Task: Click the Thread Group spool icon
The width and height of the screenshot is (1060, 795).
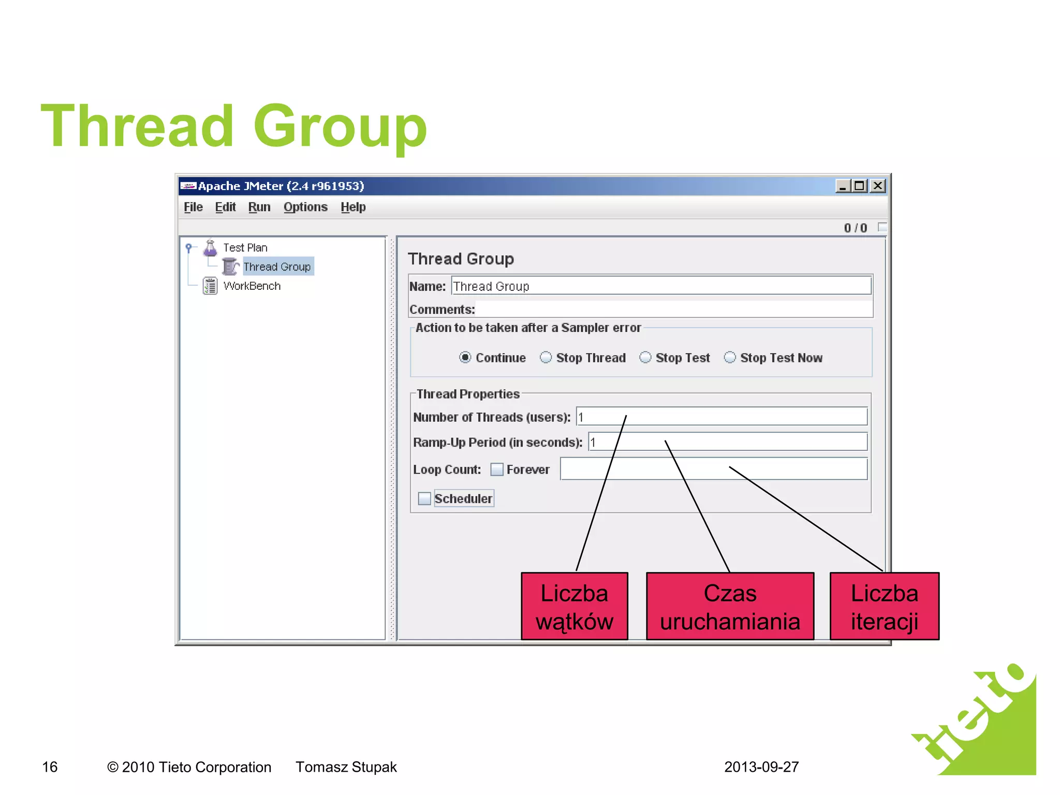Action: click(x=230, y=267)
